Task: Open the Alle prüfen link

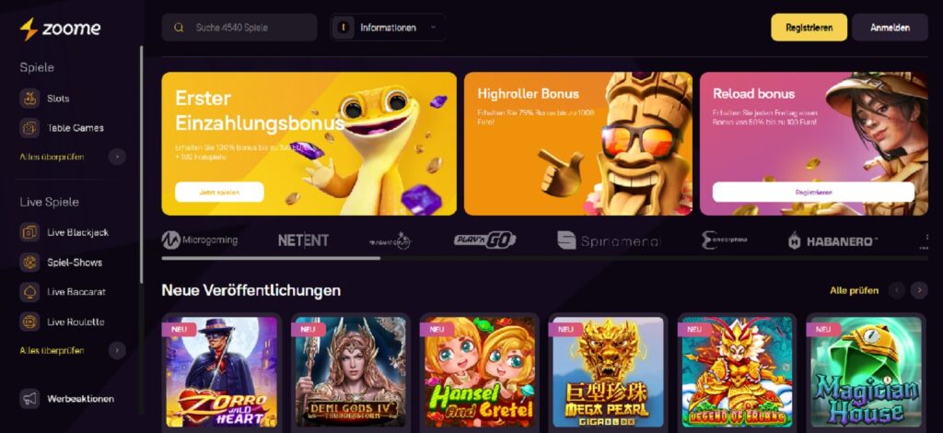Action: pos(854,290)
